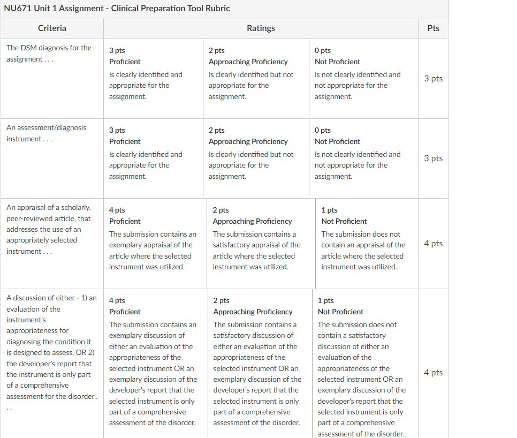Click the 3 pts total for DSM diagnosis row

point(434,79)
